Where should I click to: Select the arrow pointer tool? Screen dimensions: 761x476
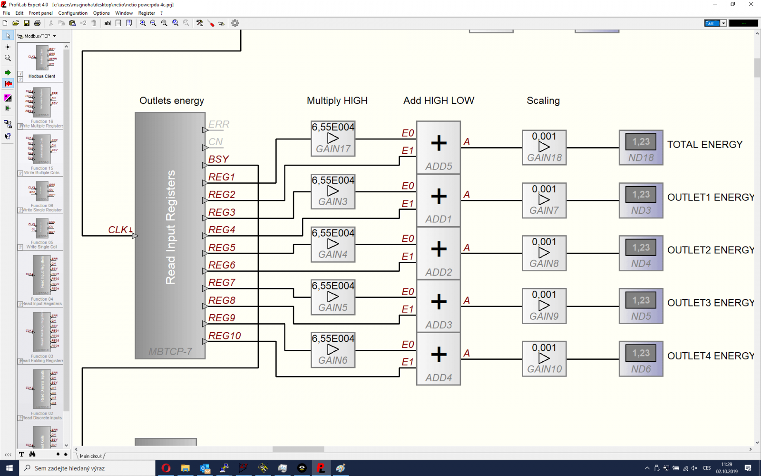click(x=8, y=36)
